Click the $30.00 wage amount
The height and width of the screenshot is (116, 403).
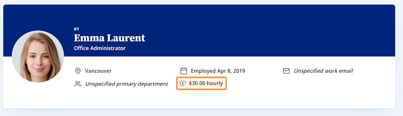197,83
